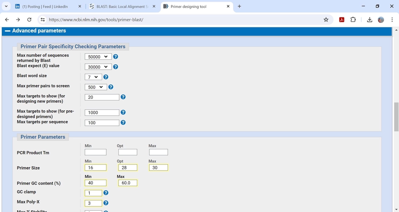The width and height of the screenshot is (399, 212).
Task: Click help icon next to Blast expect value
Action: click(x=116, y=67)
